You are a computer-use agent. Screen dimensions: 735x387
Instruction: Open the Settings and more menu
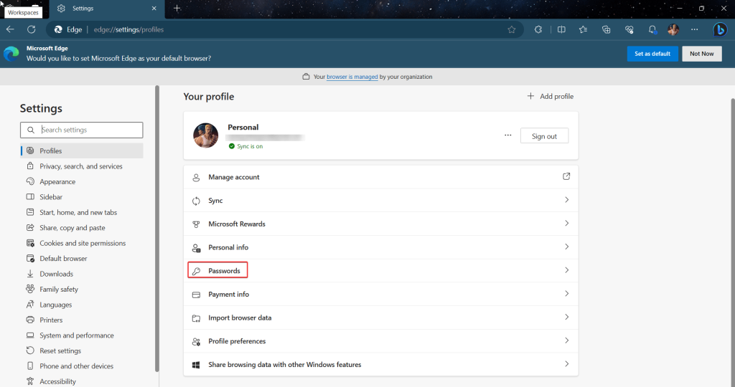[x=694, y=29]
